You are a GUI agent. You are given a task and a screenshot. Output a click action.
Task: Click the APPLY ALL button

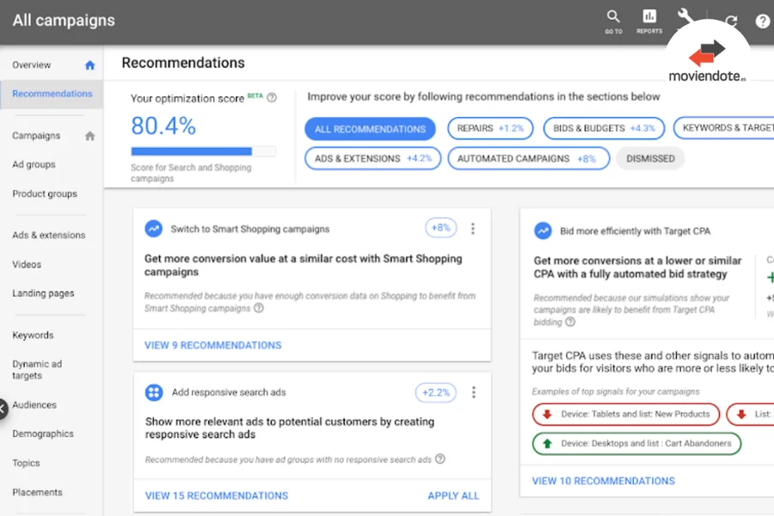click(453, 495)
